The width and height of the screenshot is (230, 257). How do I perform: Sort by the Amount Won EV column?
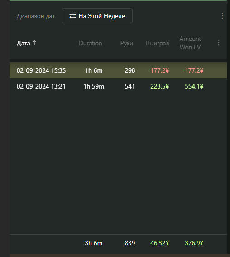(x=190, y=43)
